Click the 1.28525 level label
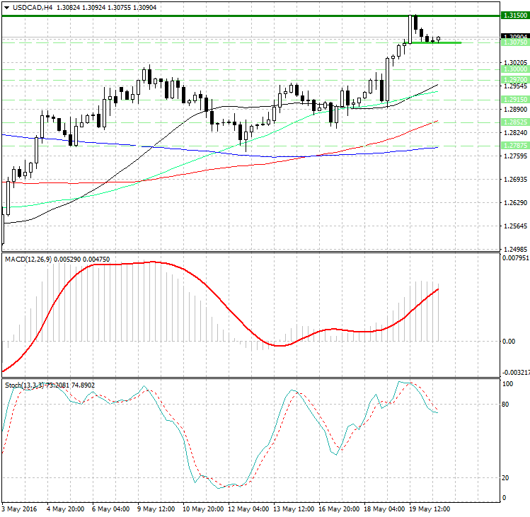Screen dimensions: 530x517 [514, 122]
